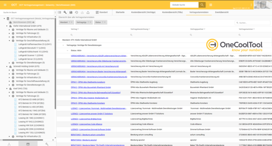Click the global search magnifier button
Screen dimensions: 272x146
pos(202,5)
